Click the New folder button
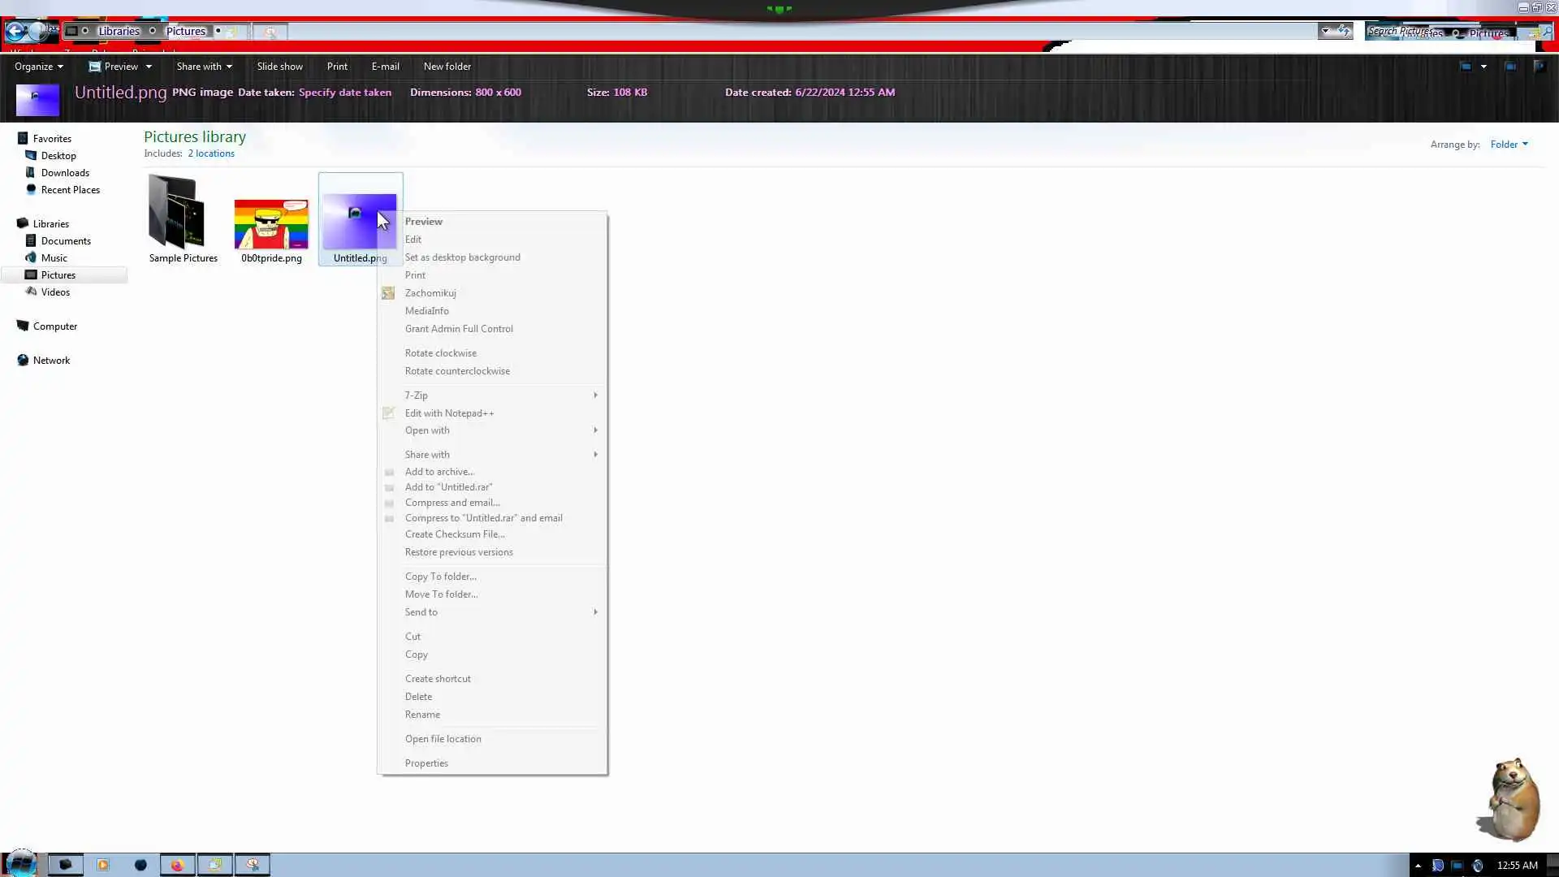The image size is (1559, 877). pos(447,67)
